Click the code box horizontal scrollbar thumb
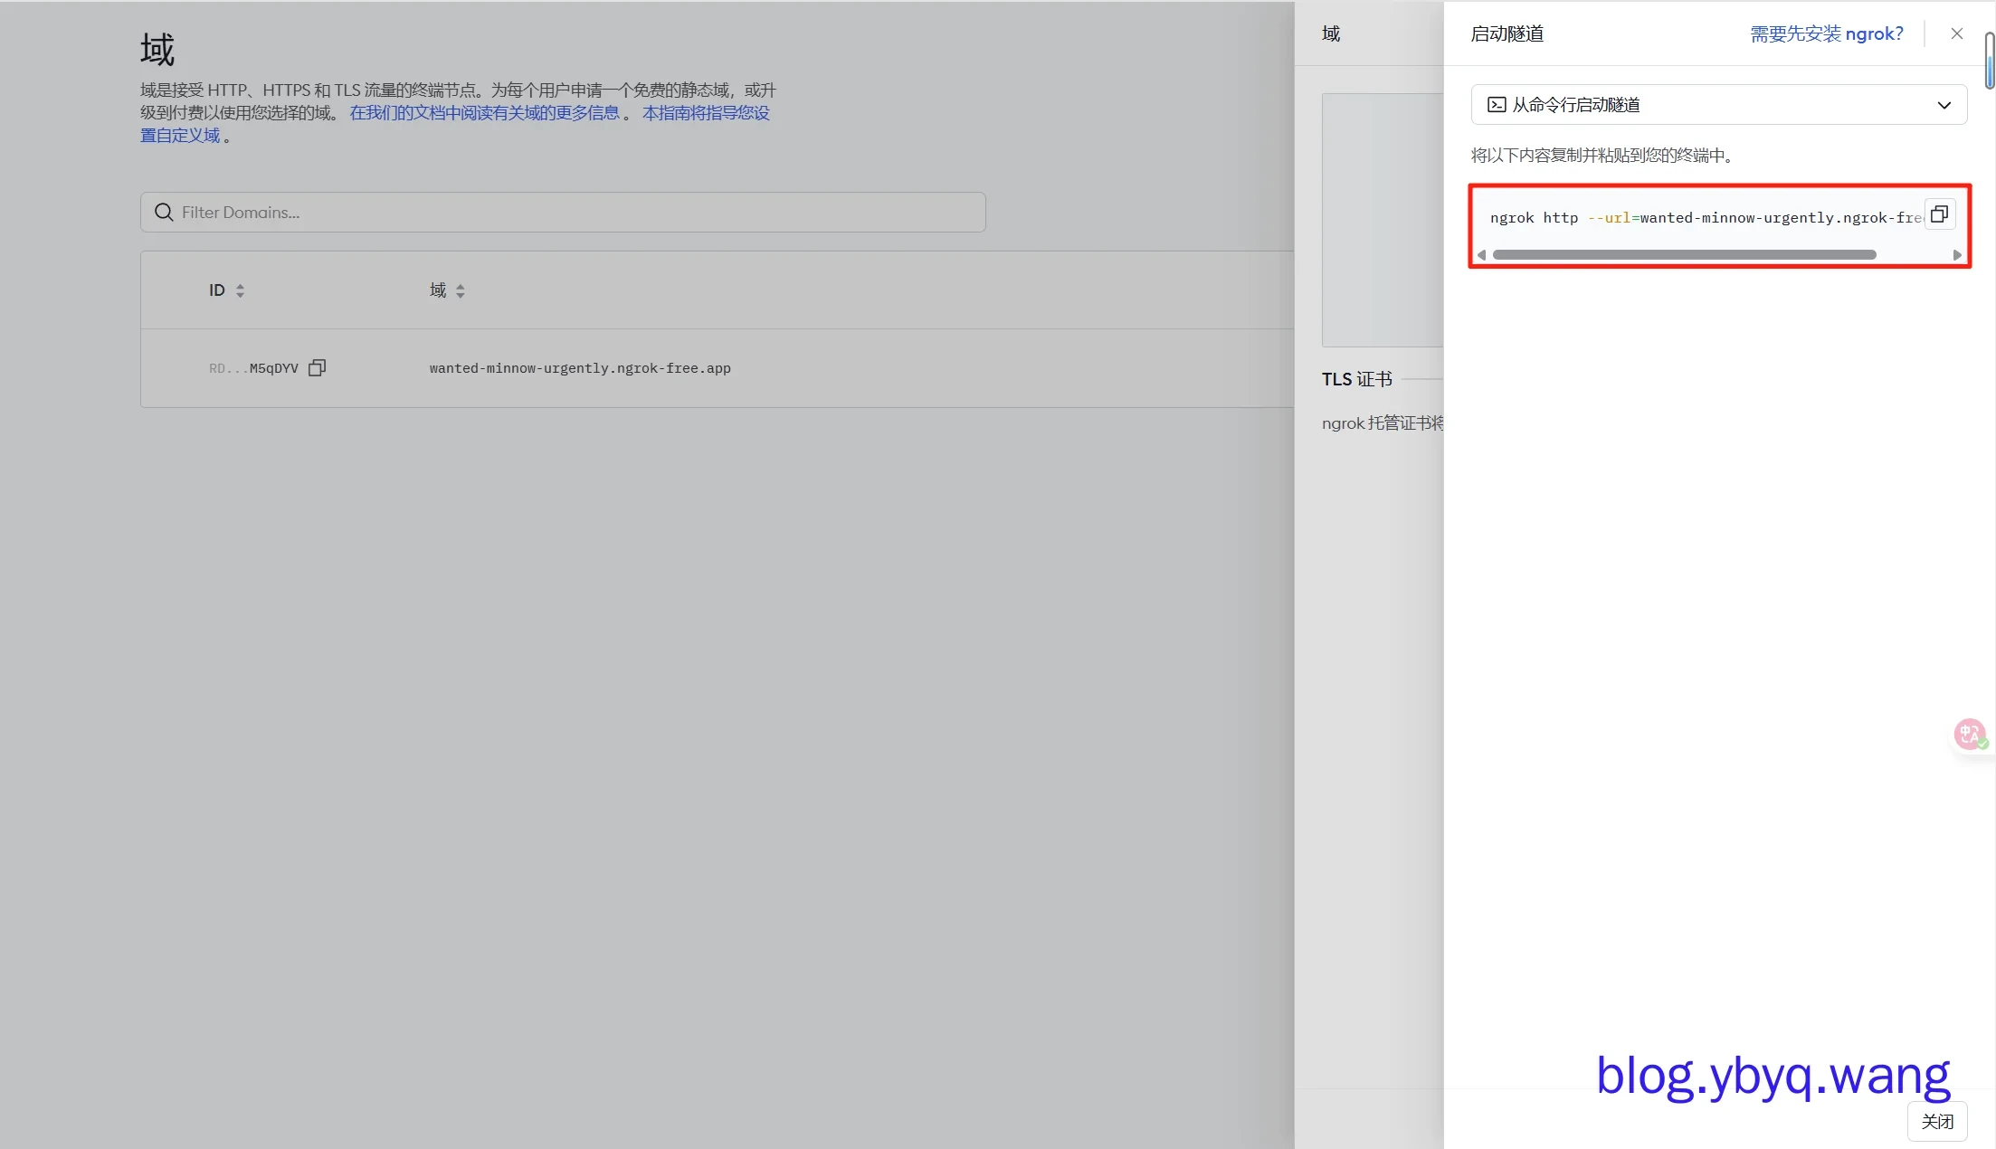1996x1149 pixels. click(x=1684, y=255)
